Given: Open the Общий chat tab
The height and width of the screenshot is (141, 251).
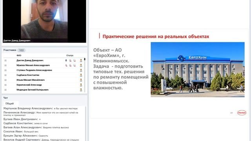Looking at the screenshot, I should tap(9, 103).
